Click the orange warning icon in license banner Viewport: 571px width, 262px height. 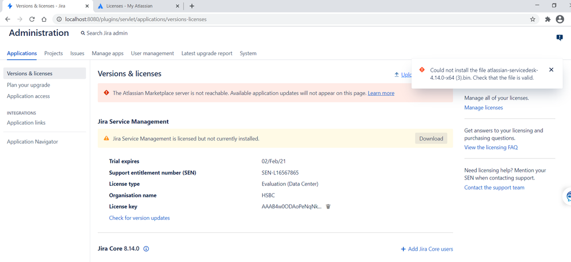pos(106,138)
